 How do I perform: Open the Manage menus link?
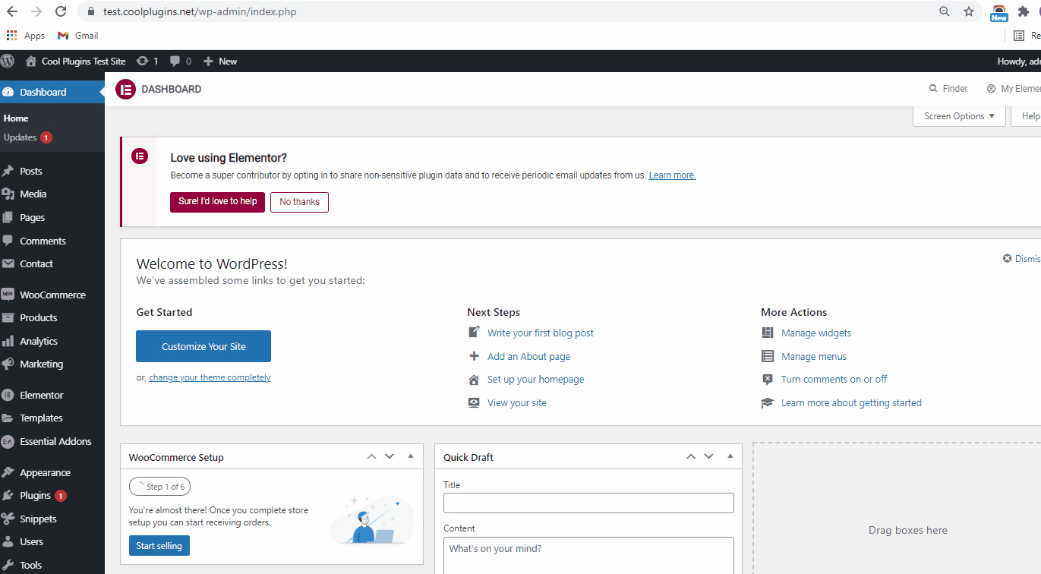(x=814, y=356)
